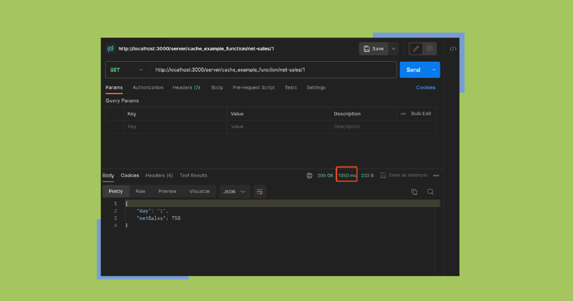Viewport: 573px width, 301px height.
Task: Select the request Body tab
Action: pos(217,88)
